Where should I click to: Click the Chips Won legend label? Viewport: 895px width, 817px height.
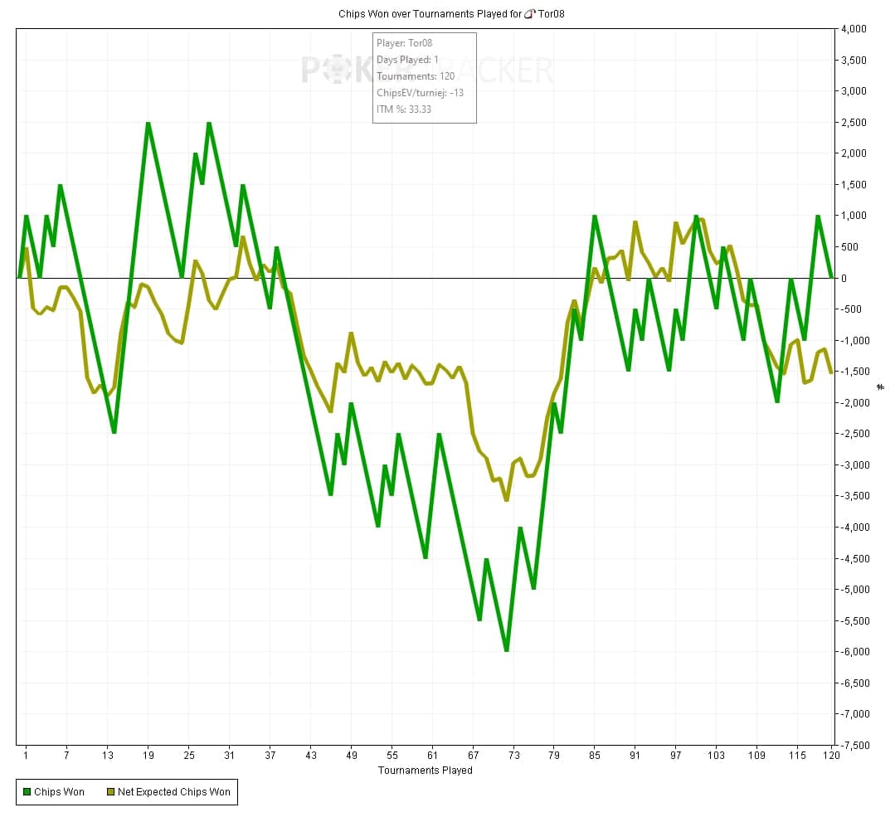59,792
